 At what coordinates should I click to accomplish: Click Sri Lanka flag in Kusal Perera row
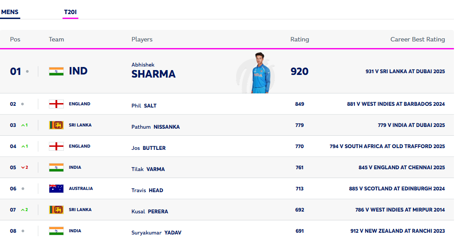pyautogui.click(x=56, y=210)
